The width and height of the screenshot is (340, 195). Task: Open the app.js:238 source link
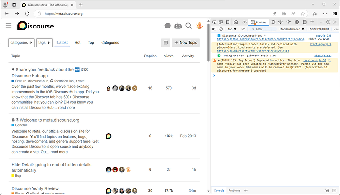coord(324,36)
